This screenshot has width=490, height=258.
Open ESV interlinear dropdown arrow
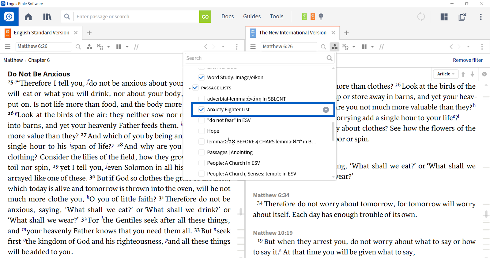pos(108,47)
